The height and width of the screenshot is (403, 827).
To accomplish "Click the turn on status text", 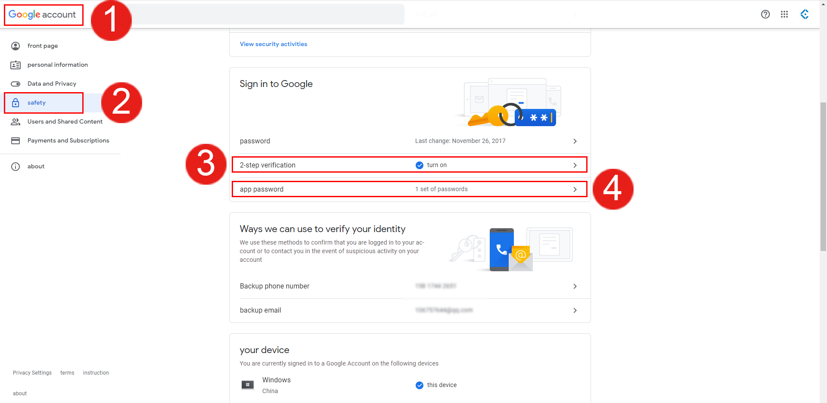I will pos(437,165).
